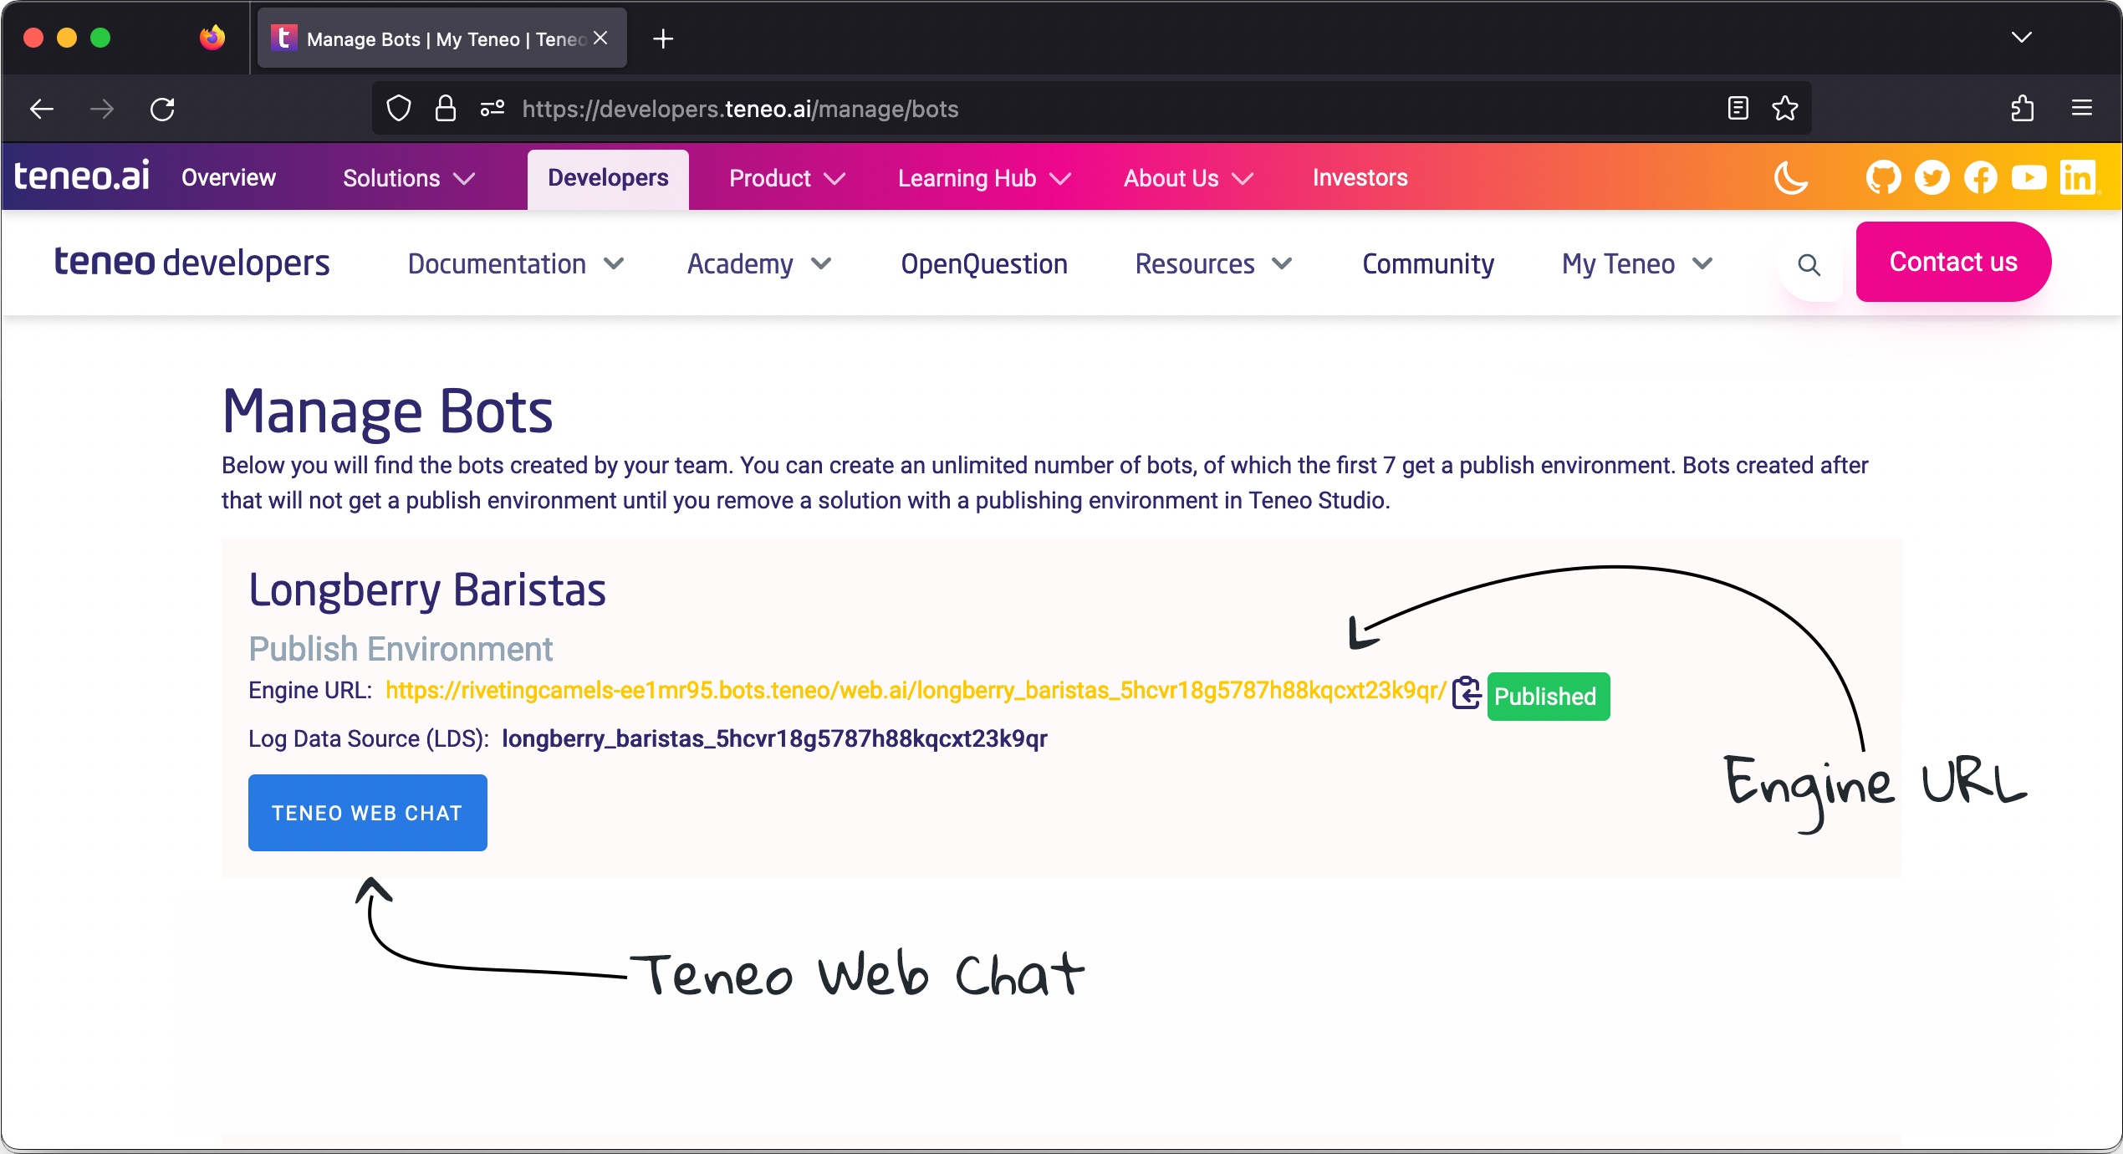The image size is (2123, 1154).
Task: Open the Teneo Twitter page
Action: tap(1932, 178)
